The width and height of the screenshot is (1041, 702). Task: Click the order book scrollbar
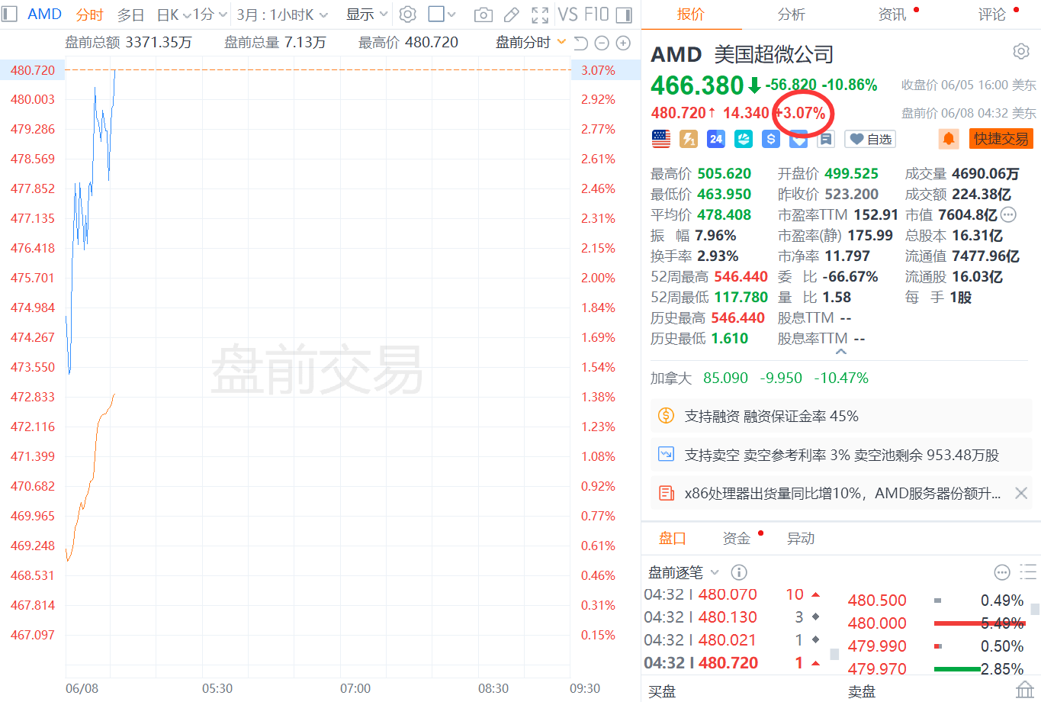[1035, 609]
